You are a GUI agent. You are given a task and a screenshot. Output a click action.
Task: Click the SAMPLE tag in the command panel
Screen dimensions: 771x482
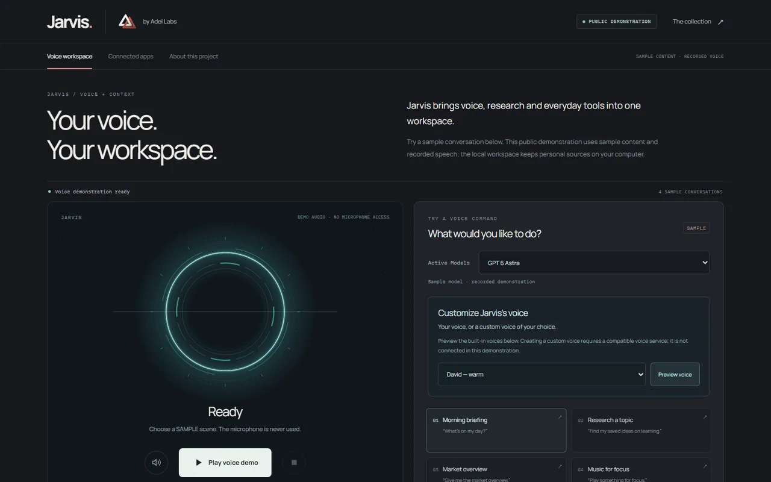696,228
